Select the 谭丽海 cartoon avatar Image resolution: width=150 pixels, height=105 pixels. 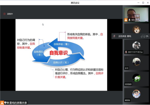click(x=136, y=94)
